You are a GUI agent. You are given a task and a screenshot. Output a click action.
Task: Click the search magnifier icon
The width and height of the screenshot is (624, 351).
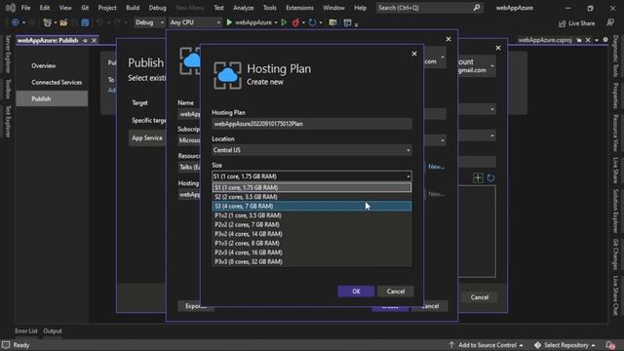(477, 8)
